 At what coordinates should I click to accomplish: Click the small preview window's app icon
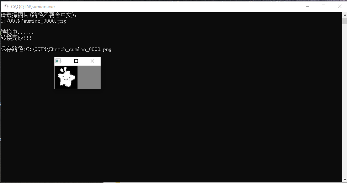point(58,61)
